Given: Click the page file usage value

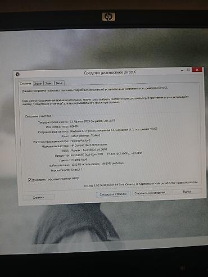Looking at the screenshot, I should point(97,164).
